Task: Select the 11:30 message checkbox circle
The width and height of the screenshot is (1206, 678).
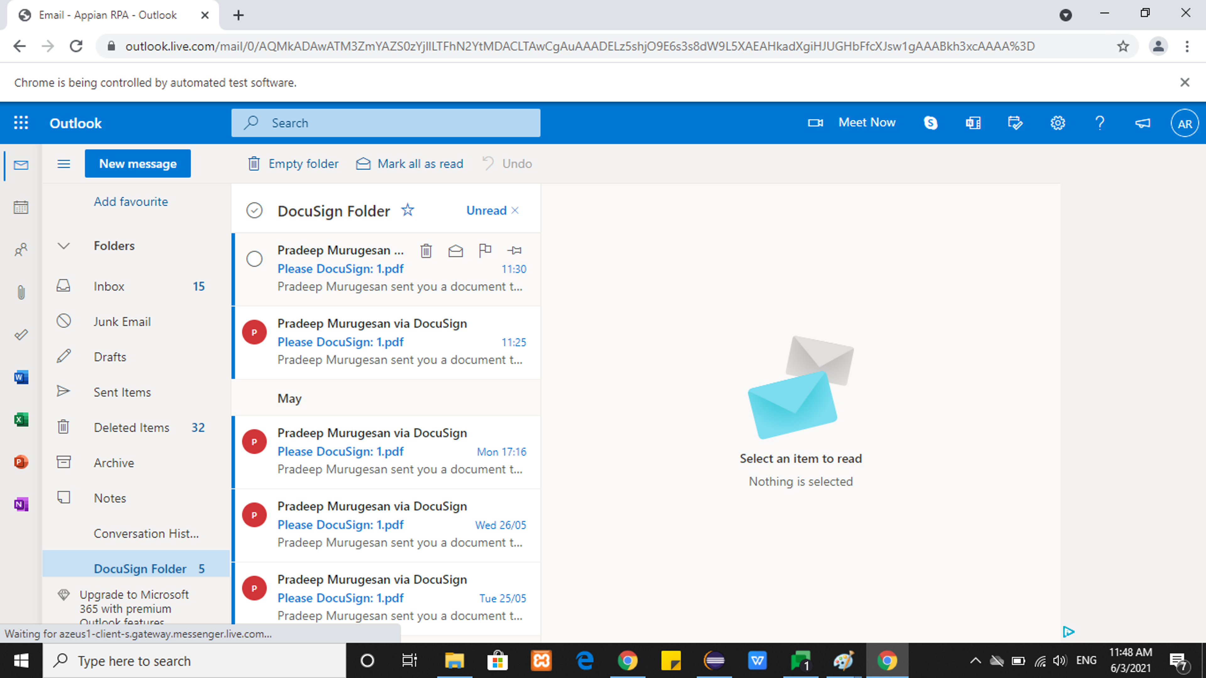Action: click(x=254, y=259)
